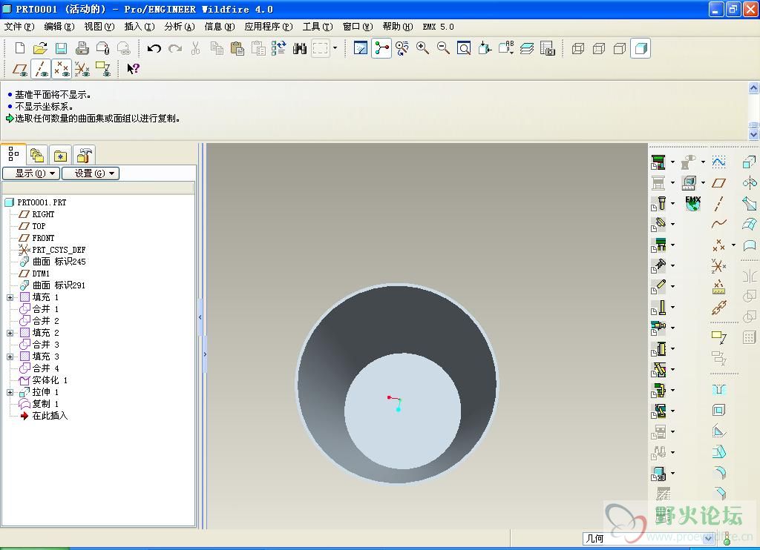Toggle spin center display

[x=381, y=48]
